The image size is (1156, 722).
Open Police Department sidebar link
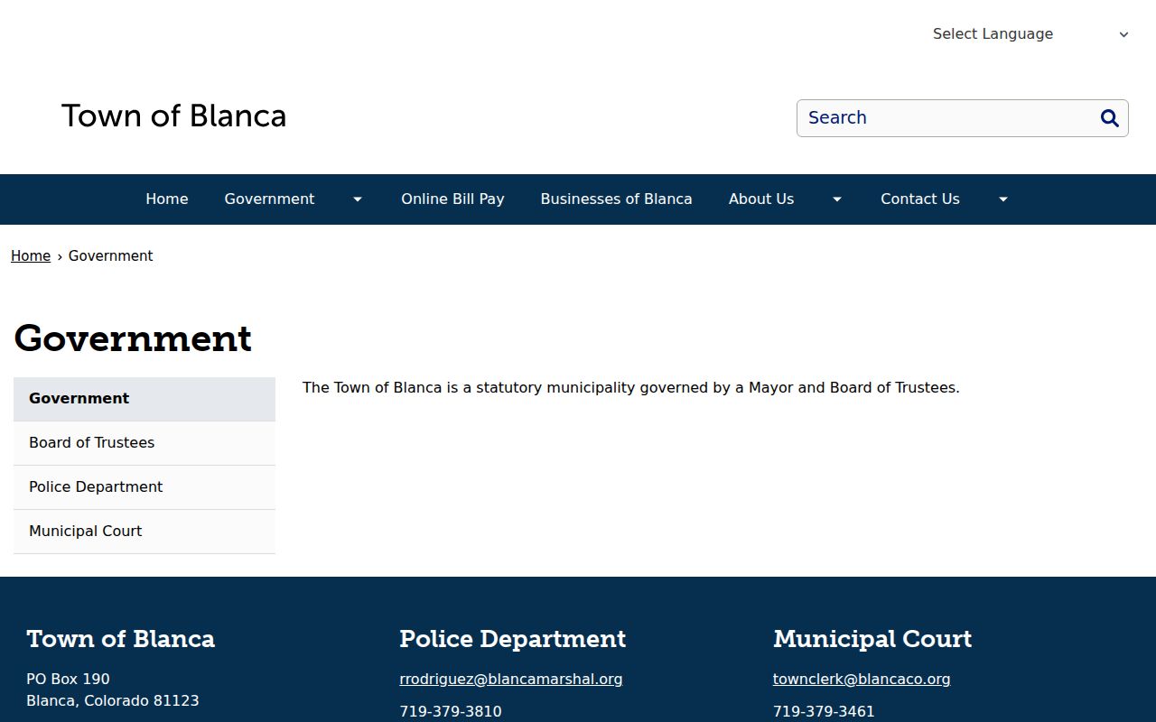tap(144, 487)
